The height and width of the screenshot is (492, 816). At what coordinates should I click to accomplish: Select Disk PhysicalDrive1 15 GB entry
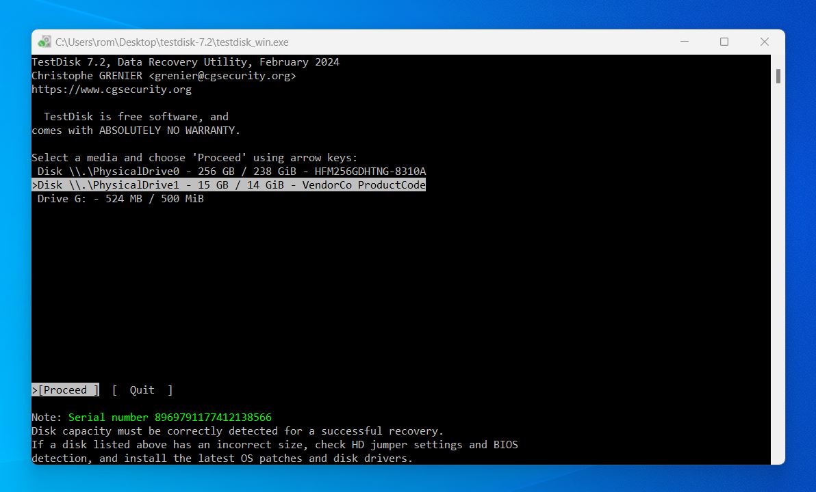tap(229, 185)
